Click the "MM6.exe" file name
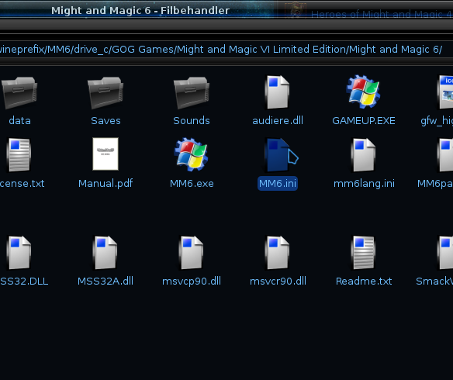This screenshot has height=380, width=453. point(192,183)
